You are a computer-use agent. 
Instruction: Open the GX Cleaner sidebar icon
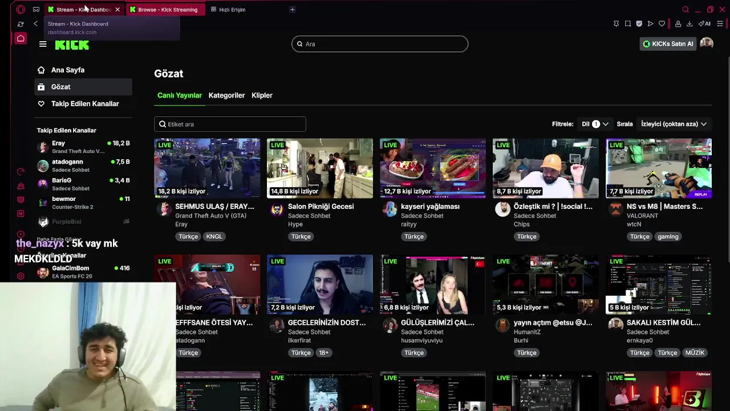(21, 186)
